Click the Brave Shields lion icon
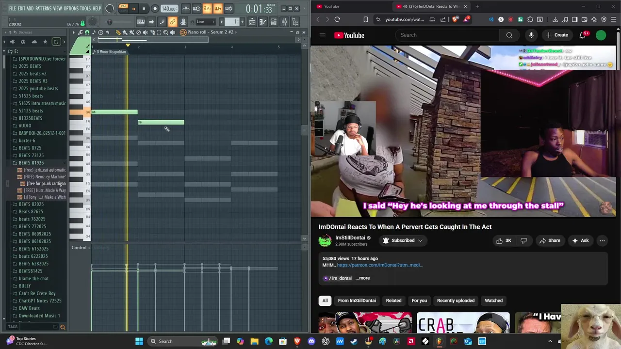This screenshot has height=349, width=621. [455, 19]
